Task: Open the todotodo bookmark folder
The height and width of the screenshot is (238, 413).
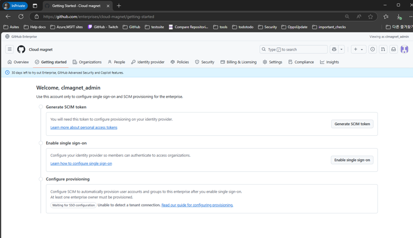Action: [243, 27]
